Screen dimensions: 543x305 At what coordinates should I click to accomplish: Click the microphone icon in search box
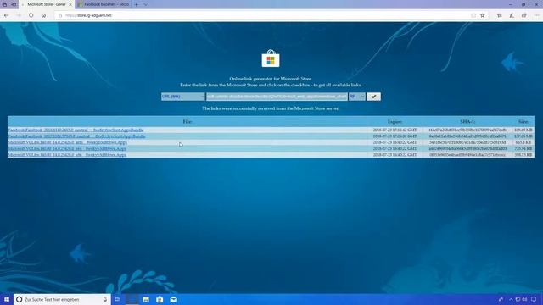coord(105,299)
